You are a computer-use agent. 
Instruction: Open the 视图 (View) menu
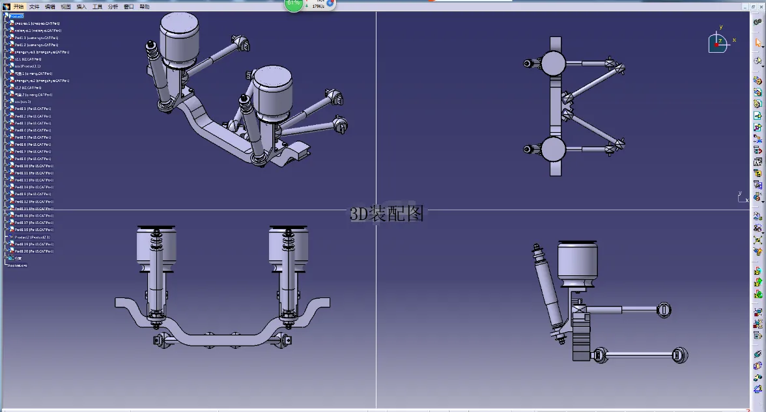pyautogui.click(x=65, y=7)
